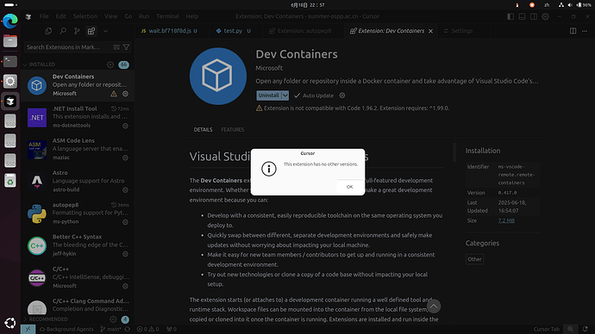Viewport: 595px width, 334px height.
Task: Open notifications bell in status bar
Action: tap(586, 329)
